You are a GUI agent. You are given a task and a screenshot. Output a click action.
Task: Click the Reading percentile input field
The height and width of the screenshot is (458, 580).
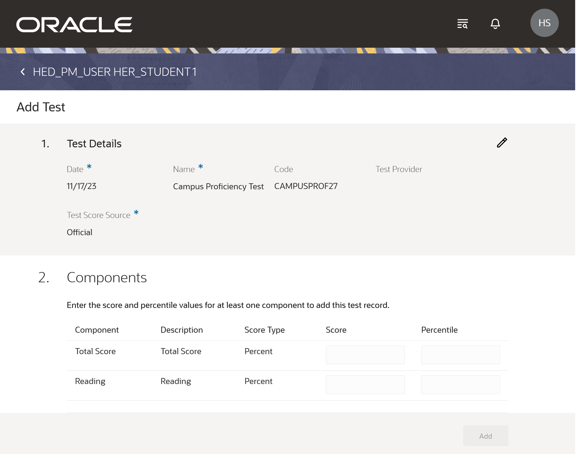tap(460, 385)
